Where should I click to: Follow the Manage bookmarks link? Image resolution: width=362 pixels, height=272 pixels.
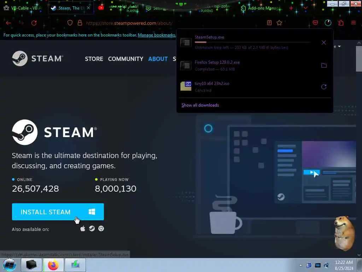(x=157, y=35)
